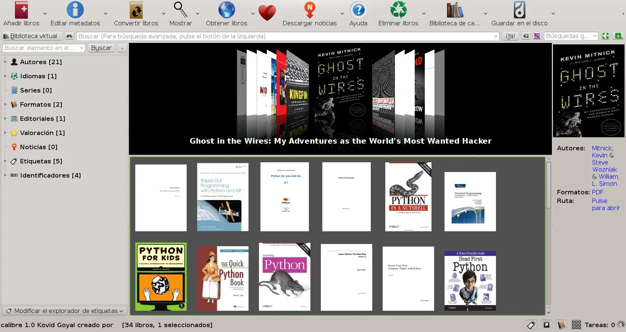Click the Eliminar libros recycle icon

(x=398, y=10)
